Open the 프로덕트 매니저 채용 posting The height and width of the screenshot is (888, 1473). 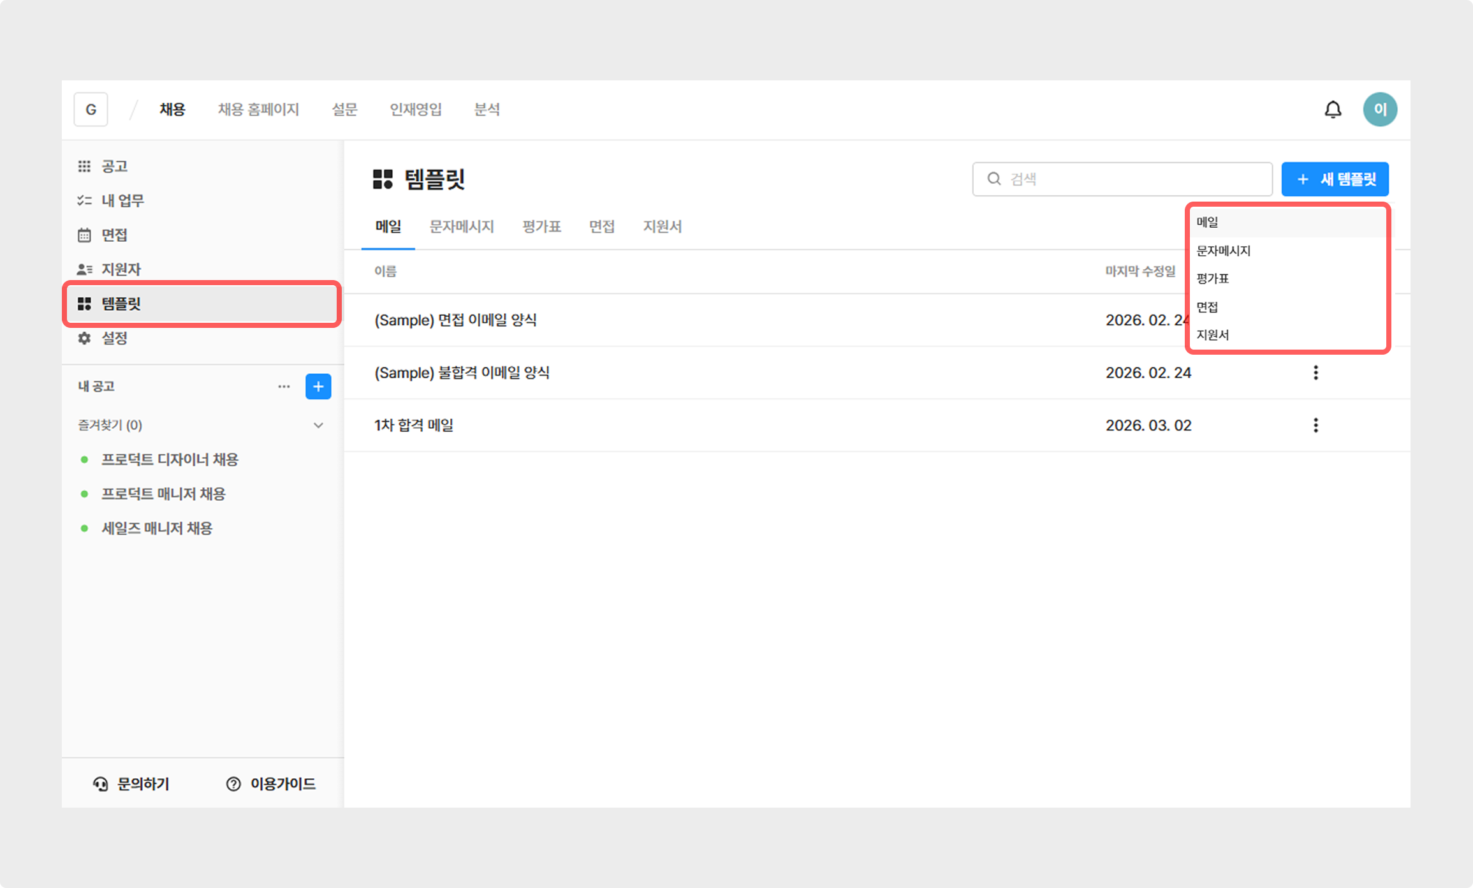pyautogui.click(x=163, y=494)
